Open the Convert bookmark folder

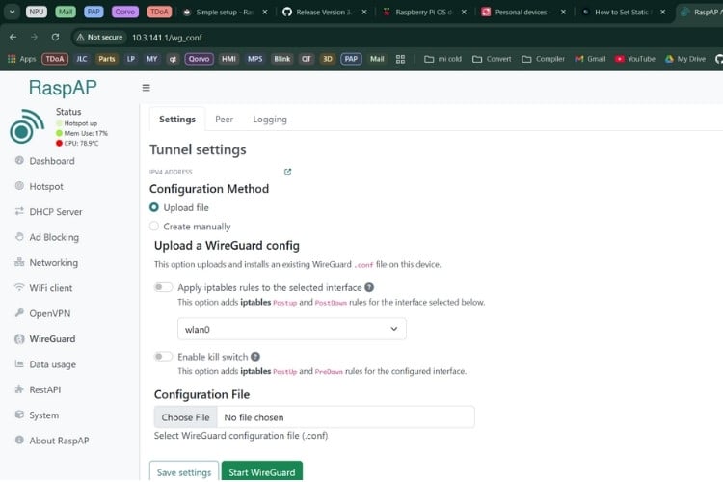tap(492, 59)
